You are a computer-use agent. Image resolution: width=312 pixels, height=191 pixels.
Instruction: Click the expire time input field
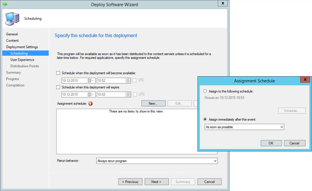(111, 95)
